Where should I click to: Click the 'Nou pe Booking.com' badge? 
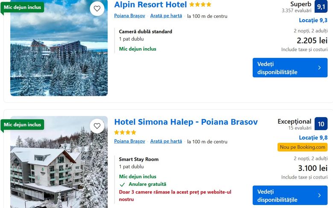302,147
